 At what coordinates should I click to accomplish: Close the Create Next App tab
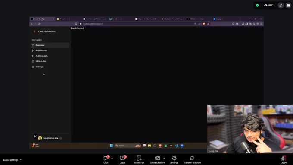tap(53, 19)
